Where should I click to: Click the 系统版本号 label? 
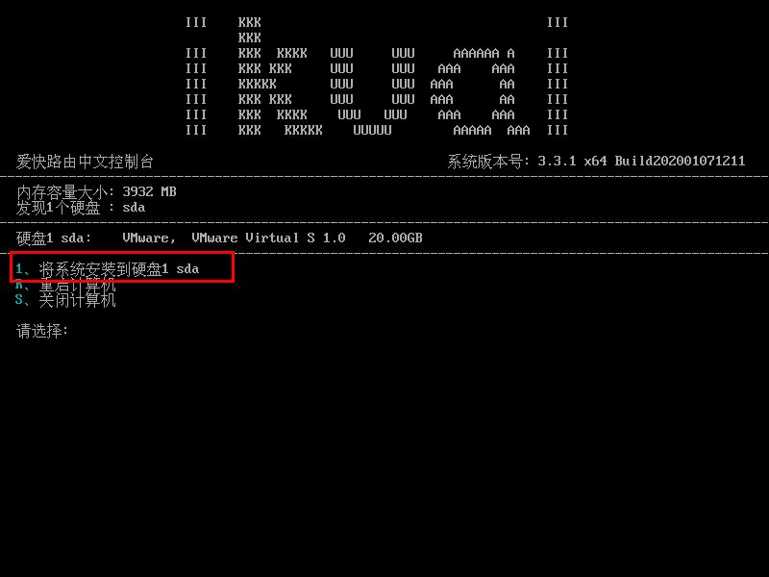(x=484, y=162)
